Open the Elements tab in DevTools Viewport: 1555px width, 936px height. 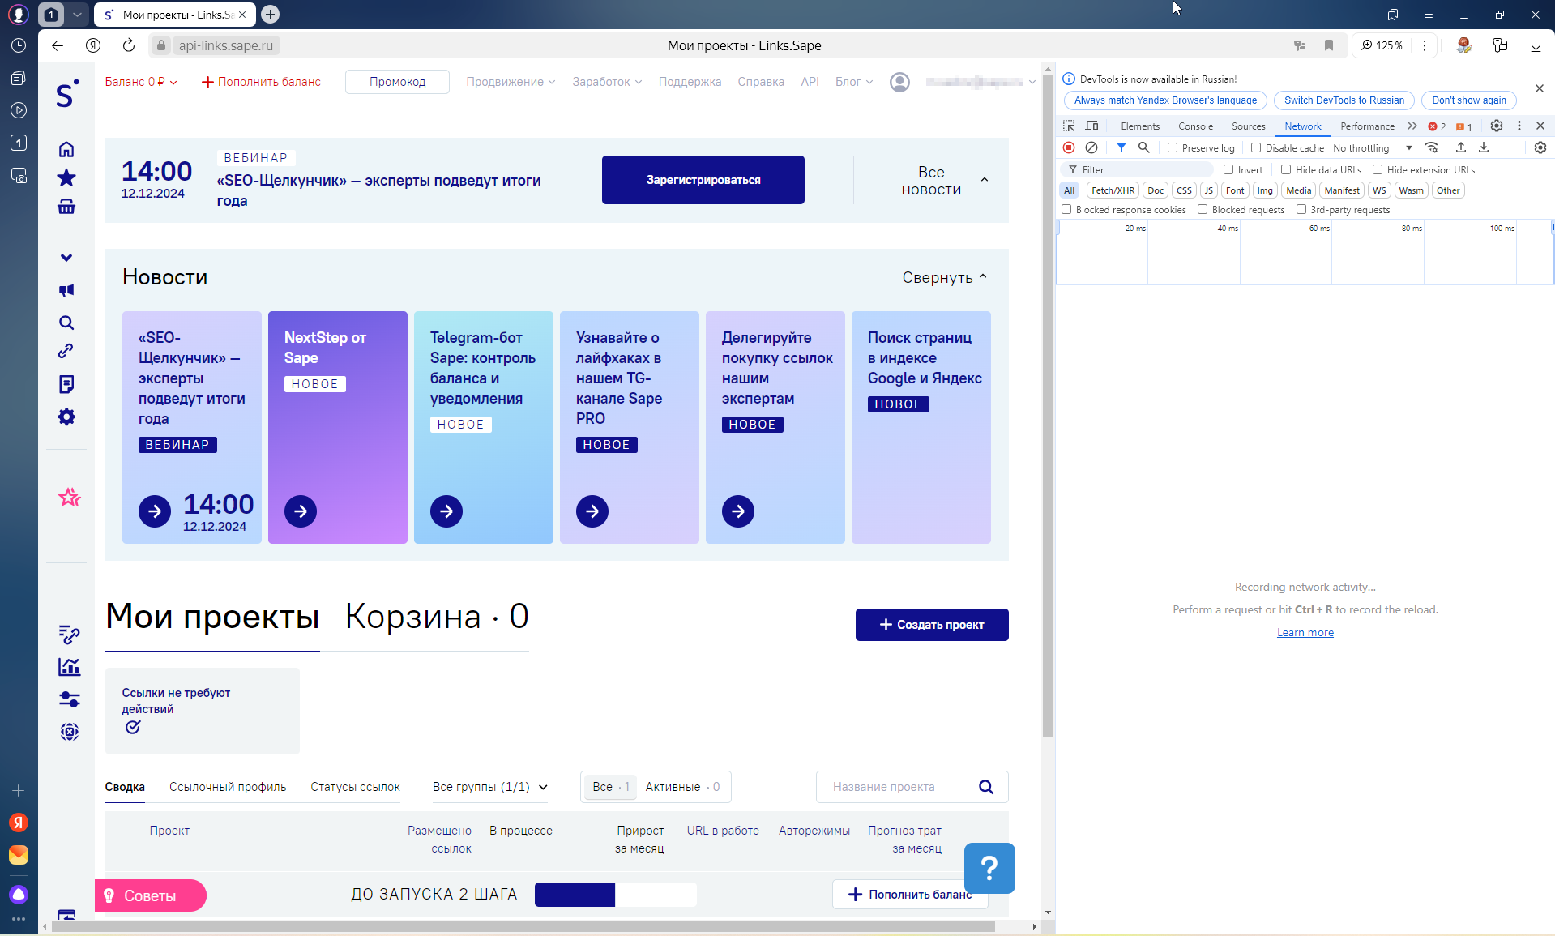pos(1140,126)
